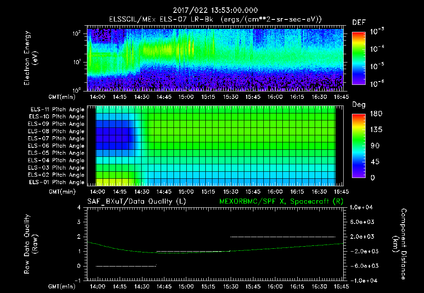Screen dimensions: 424x293
Task: Click the data quality line at level 2
Action: pos(282,237)
